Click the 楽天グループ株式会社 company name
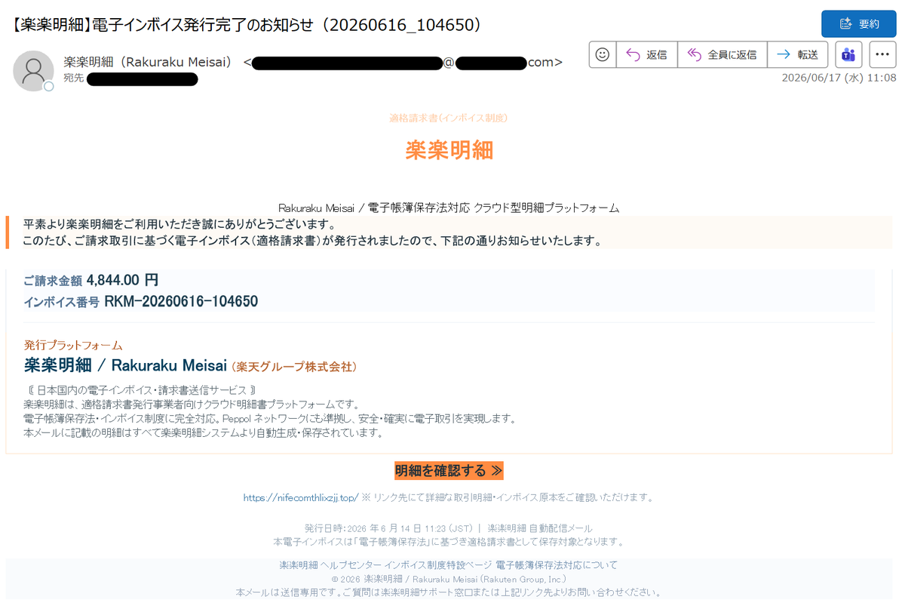 pyautogui.click(x=294, y=367)
